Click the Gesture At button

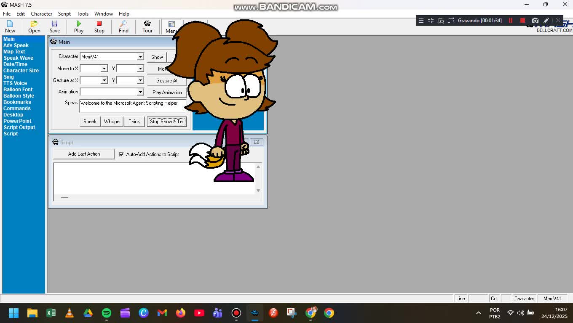coord(167,80)
